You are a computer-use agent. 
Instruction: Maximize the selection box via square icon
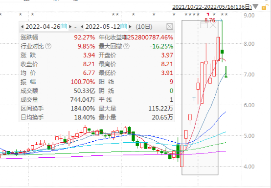point(204,25)
